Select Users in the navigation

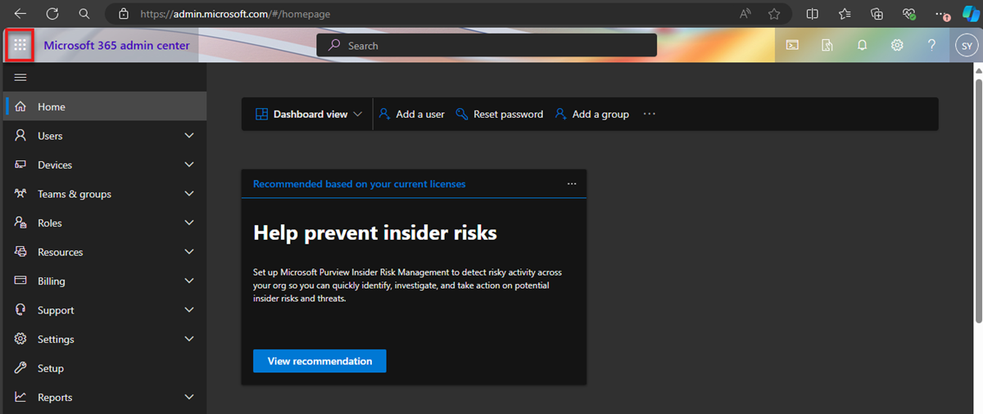106,136
